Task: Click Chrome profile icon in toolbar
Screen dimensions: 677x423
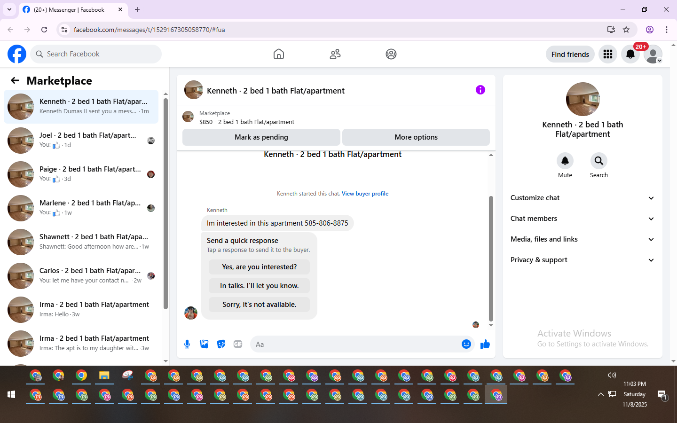Action: click(x=650, y=30)
